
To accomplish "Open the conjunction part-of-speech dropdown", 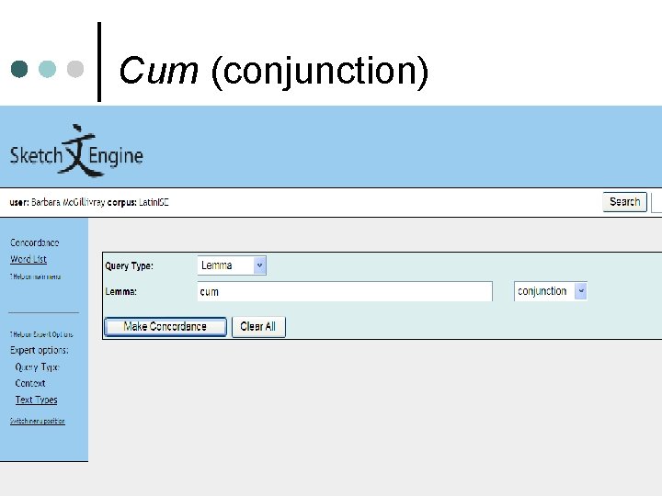I will [550, 291].
